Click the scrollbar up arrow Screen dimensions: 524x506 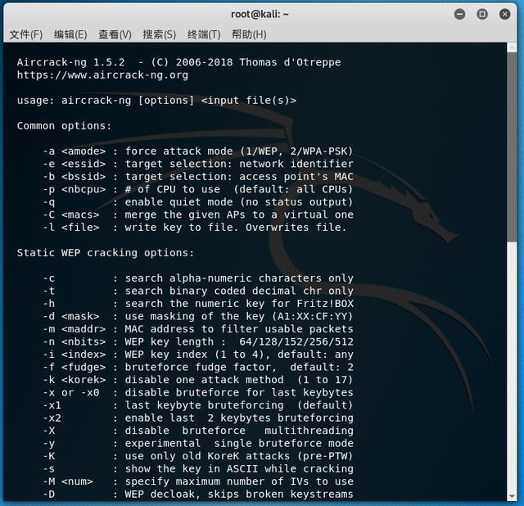pos(512,47)
